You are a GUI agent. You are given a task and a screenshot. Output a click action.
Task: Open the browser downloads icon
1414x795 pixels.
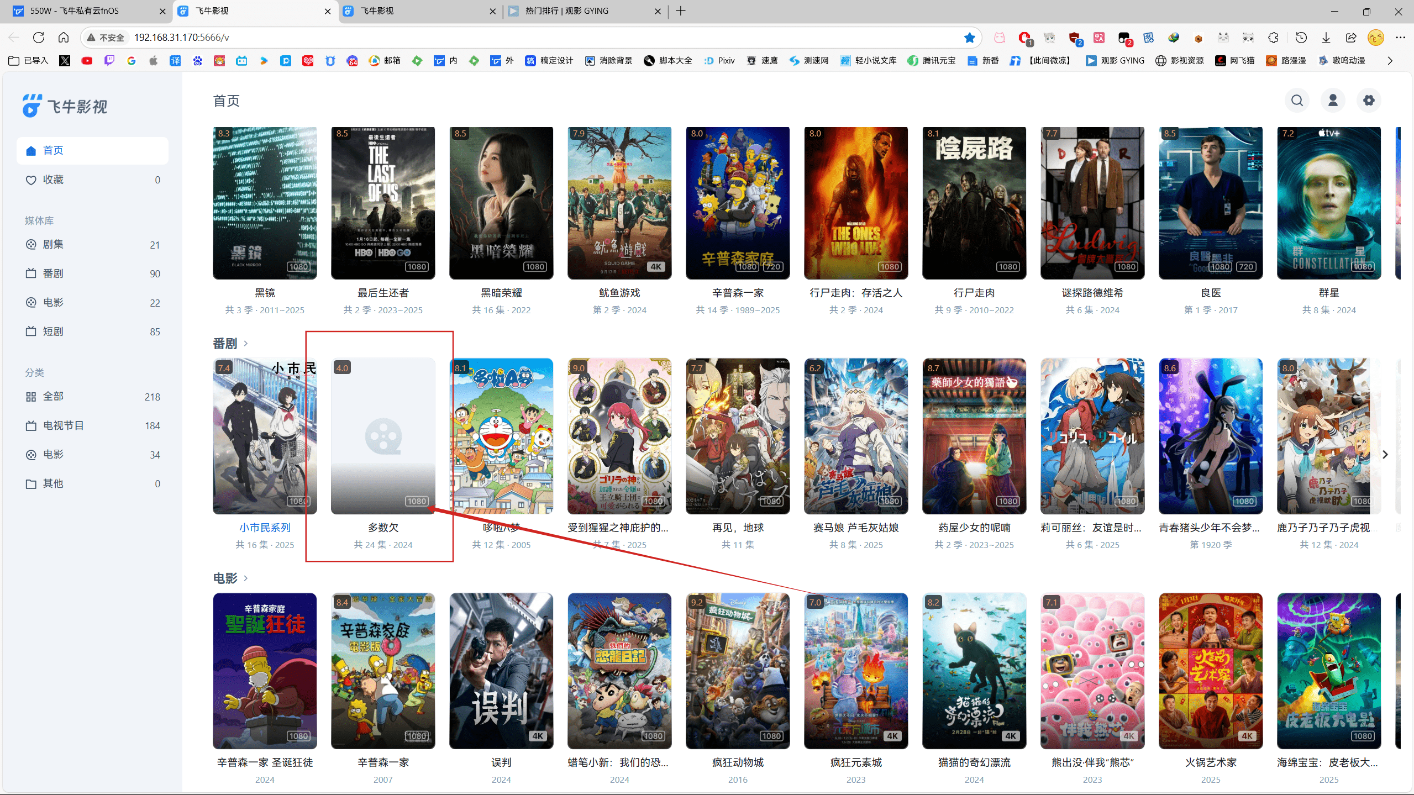(x=1326, y=38)
